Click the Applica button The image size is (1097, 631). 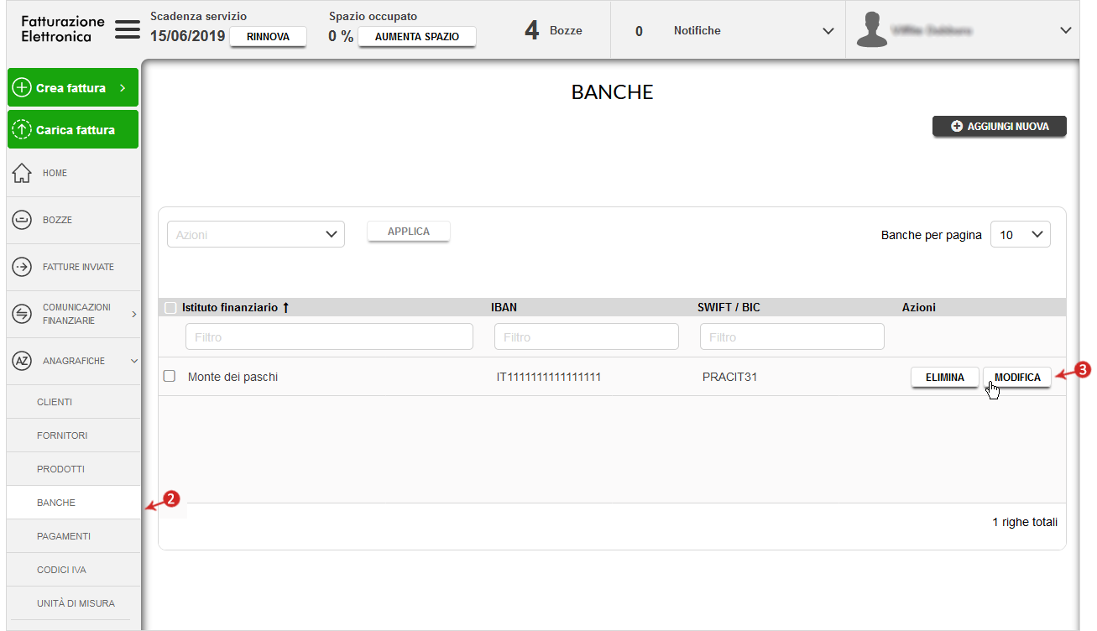coord(409,232)
